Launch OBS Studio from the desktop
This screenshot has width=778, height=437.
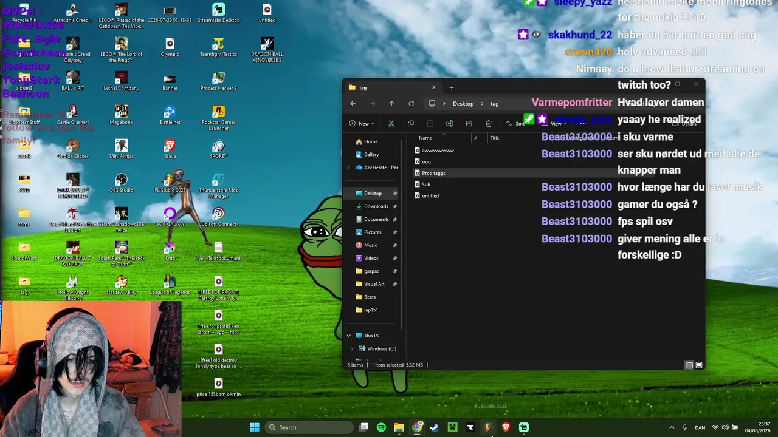click(x=121, y=183)
